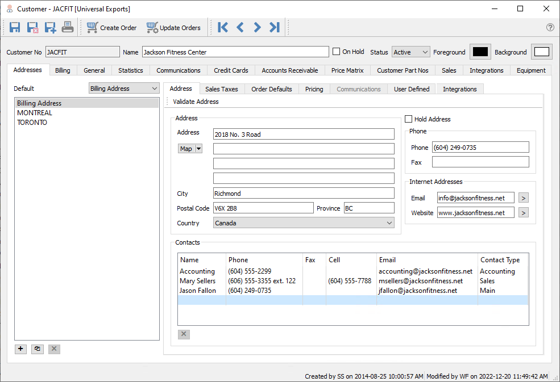Screen dimensions: 560x382
Task: Click the add address plus icon
Action: click(21, 349)
